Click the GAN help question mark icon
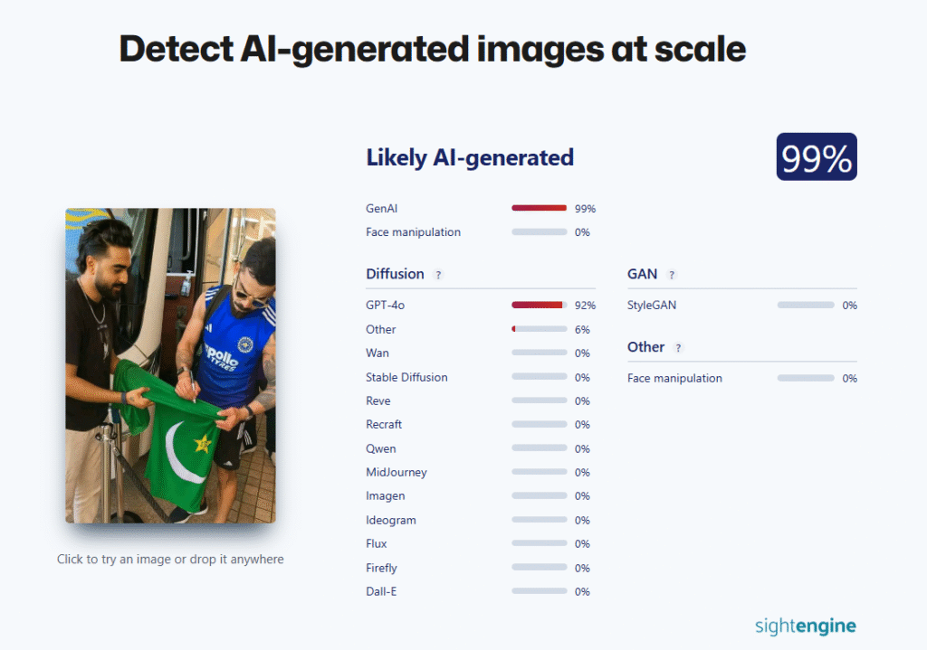Image resolution: width=927 pixels, height=650 pixels. (x=672, y=275)
